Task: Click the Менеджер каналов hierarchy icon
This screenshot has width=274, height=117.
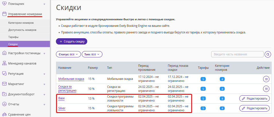Action: (4, 63)
